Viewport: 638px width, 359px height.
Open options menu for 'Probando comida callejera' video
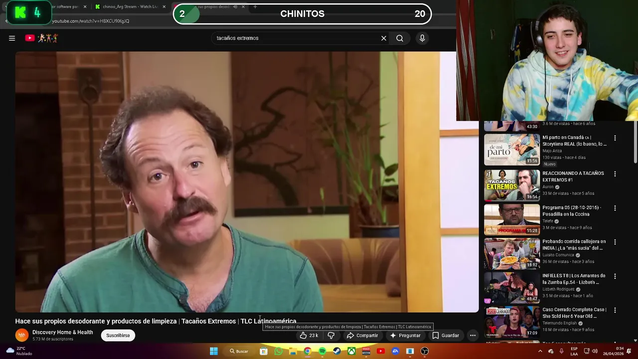(615, 242)
